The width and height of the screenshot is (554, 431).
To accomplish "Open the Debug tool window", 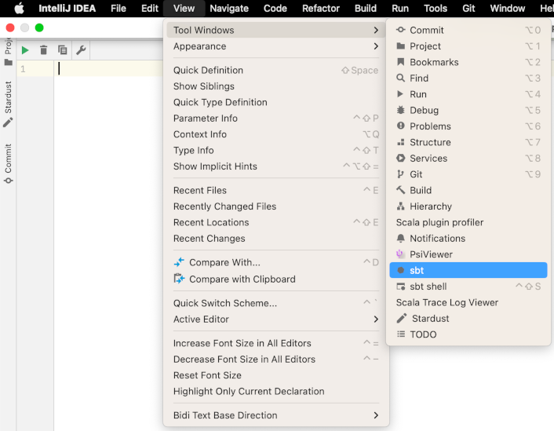I will [424, 111].
